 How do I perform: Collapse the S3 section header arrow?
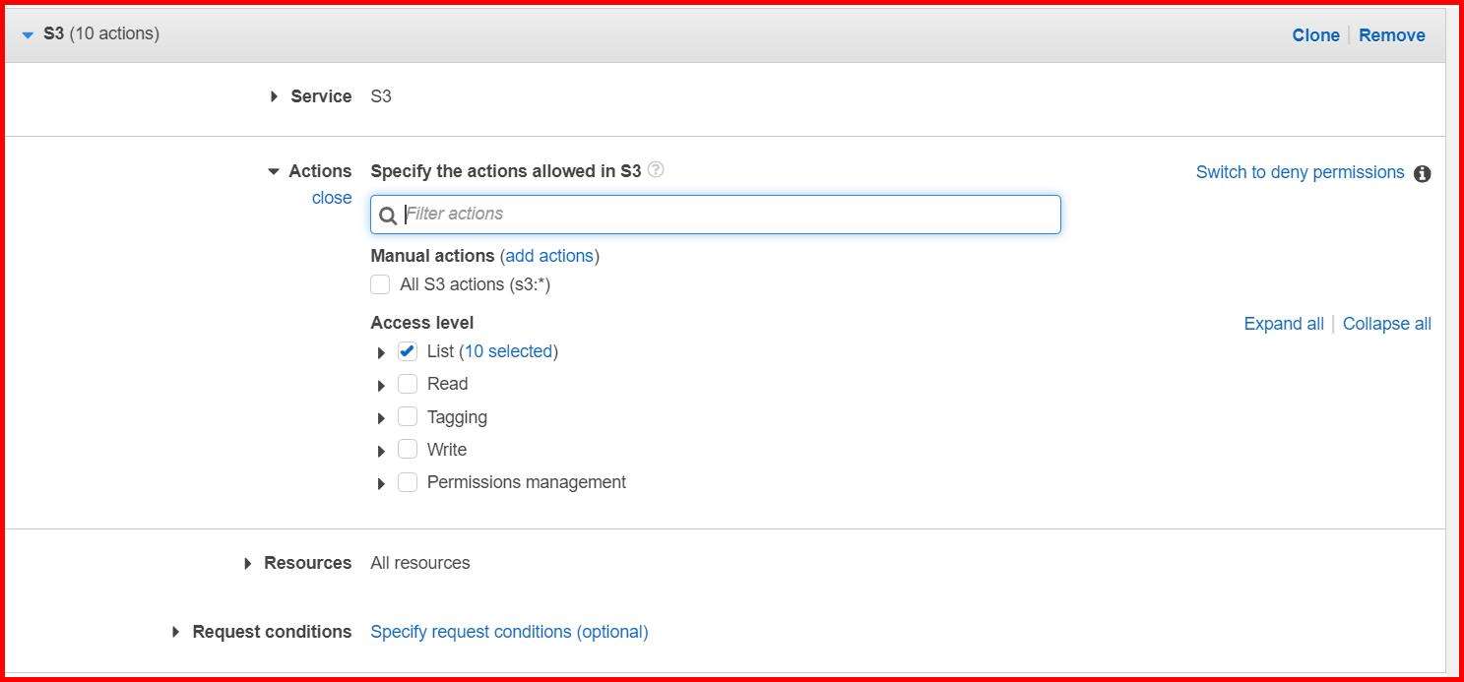[x=28, y=34]
